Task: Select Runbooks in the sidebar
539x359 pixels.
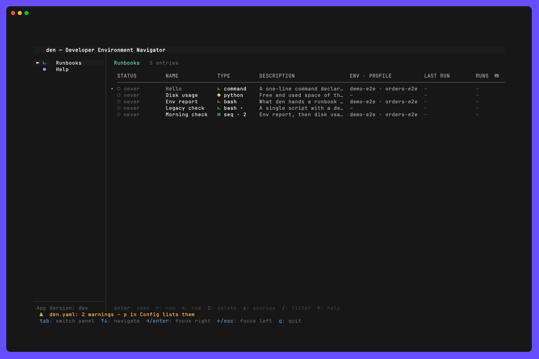Action: click(x=69, y=63)
